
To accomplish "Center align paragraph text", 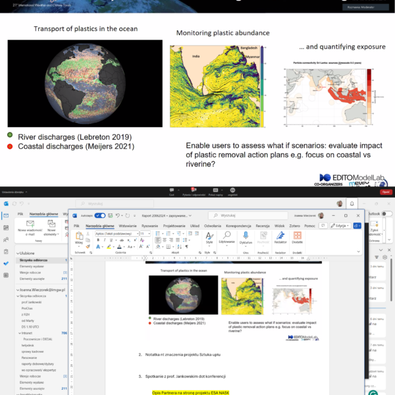I will [x=165, y=240].
